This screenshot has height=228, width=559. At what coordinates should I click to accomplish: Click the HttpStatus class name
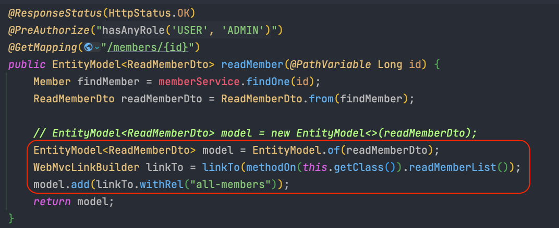click(140, 13)
